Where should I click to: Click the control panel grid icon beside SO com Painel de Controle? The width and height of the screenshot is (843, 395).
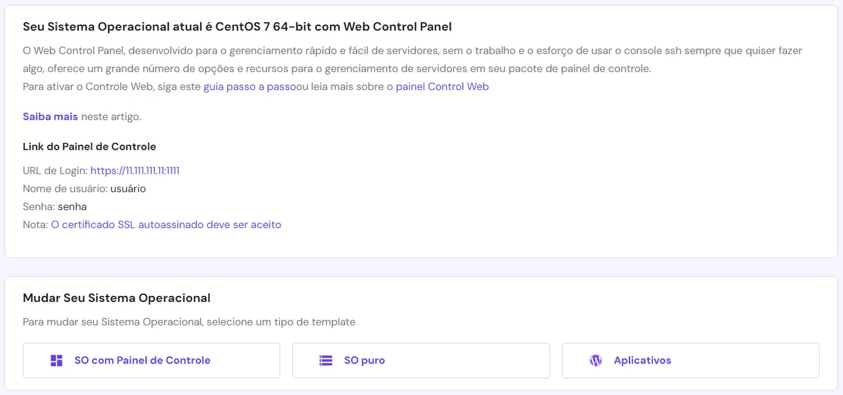(56, 360)
